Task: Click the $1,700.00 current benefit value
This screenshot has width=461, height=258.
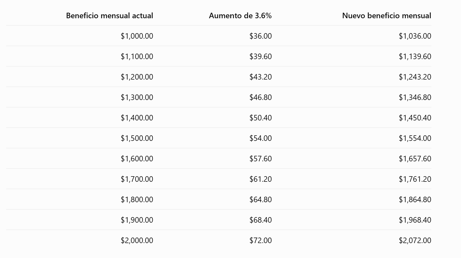Action: [137, 179]
